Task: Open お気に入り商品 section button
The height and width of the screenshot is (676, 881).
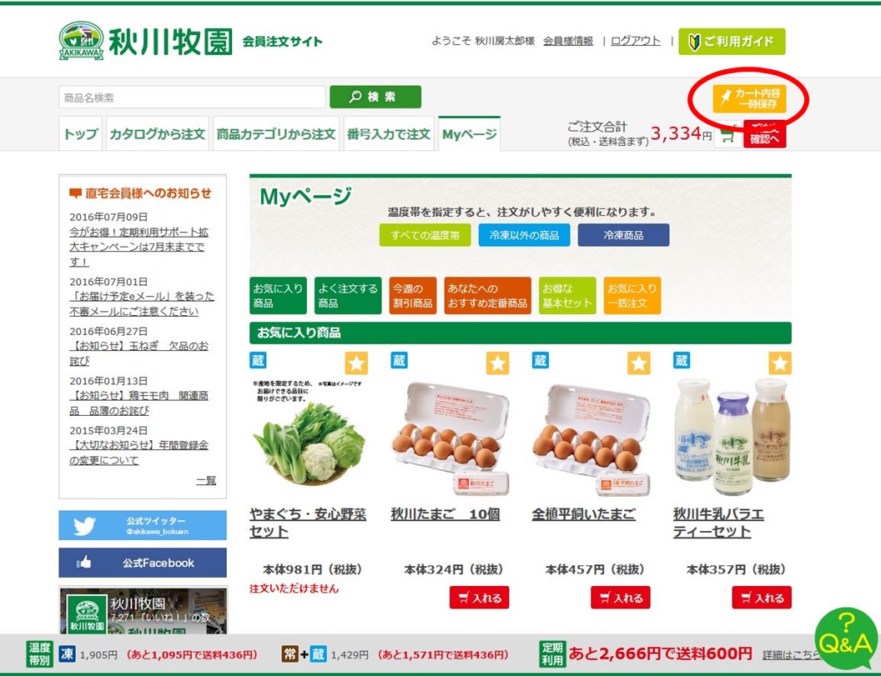Action: point(278,295)
